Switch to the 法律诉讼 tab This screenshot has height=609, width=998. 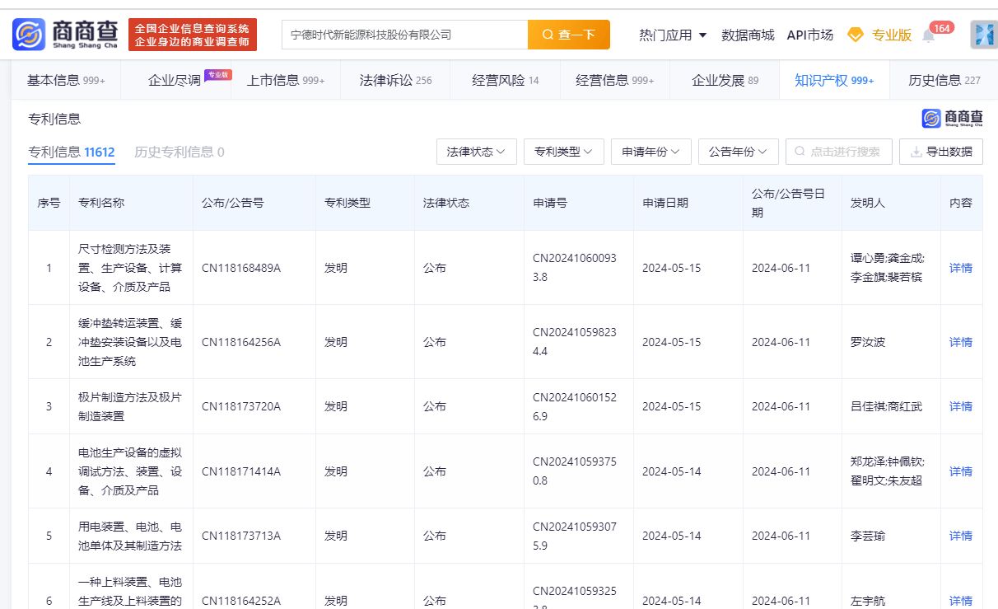point(395,80)
